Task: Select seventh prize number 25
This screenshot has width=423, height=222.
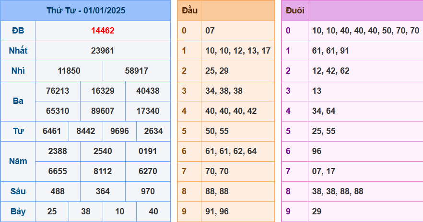Action: (x=52, y=211)
